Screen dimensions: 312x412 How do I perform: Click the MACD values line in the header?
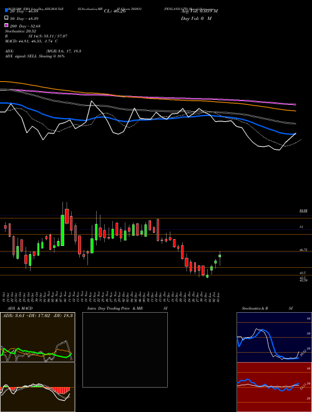coord(32,41)
